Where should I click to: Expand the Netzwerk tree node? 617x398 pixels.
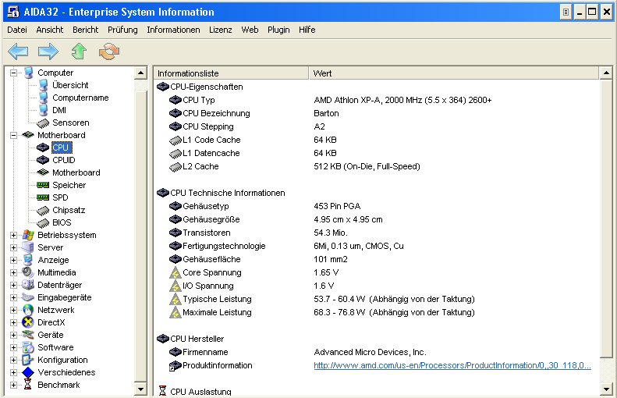pos(14,311)
